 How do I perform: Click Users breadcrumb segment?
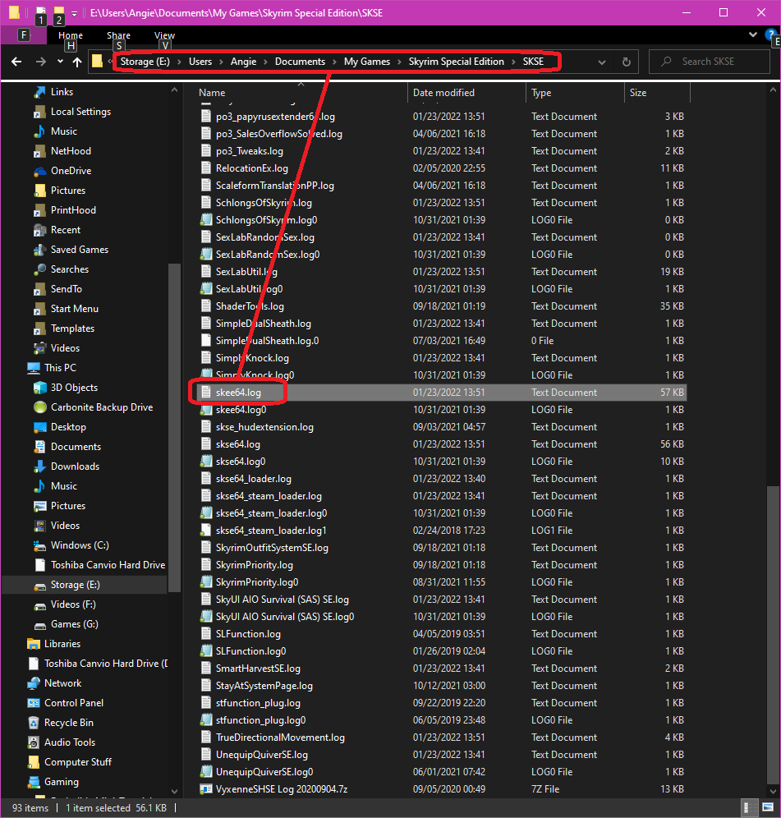200,62
